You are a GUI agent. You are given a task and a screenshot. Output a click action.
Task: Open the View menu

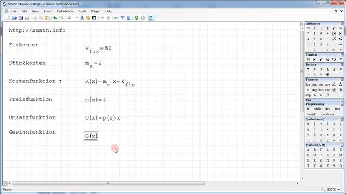click(35, 11)
